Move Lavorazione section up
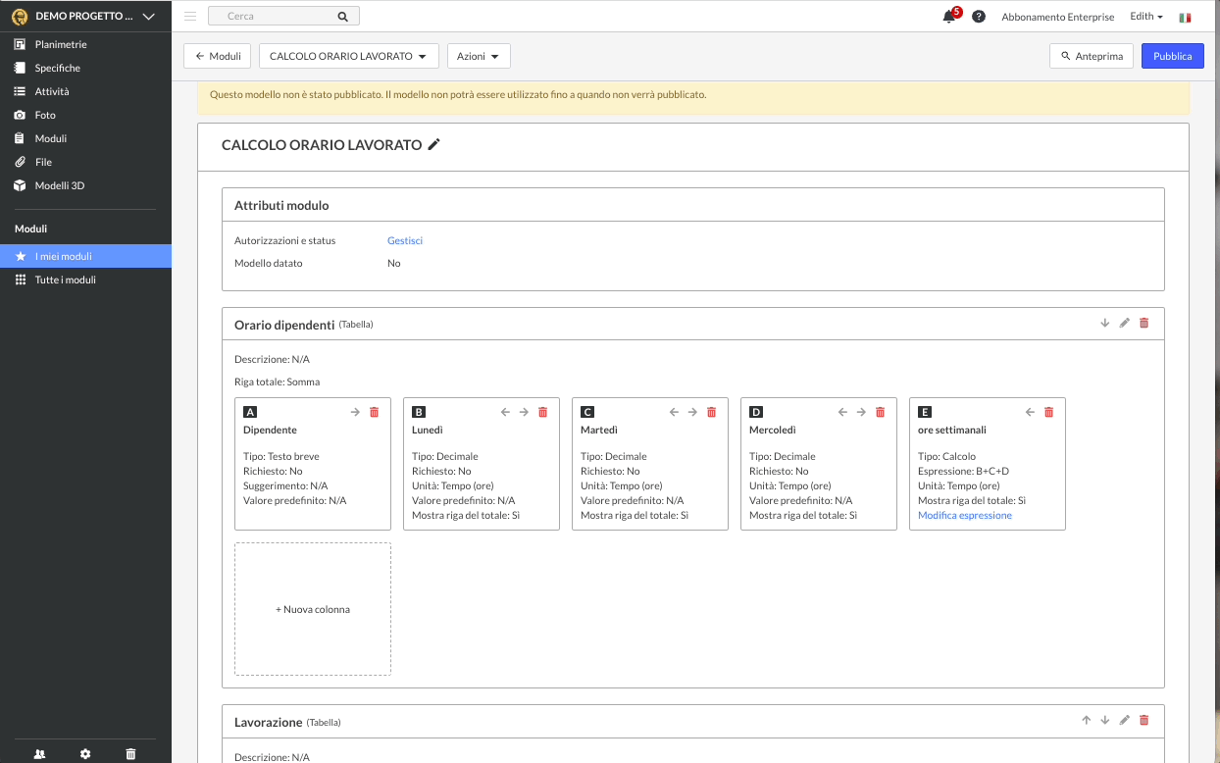This screenshot has height=763, width=1220. point(1087,720)
